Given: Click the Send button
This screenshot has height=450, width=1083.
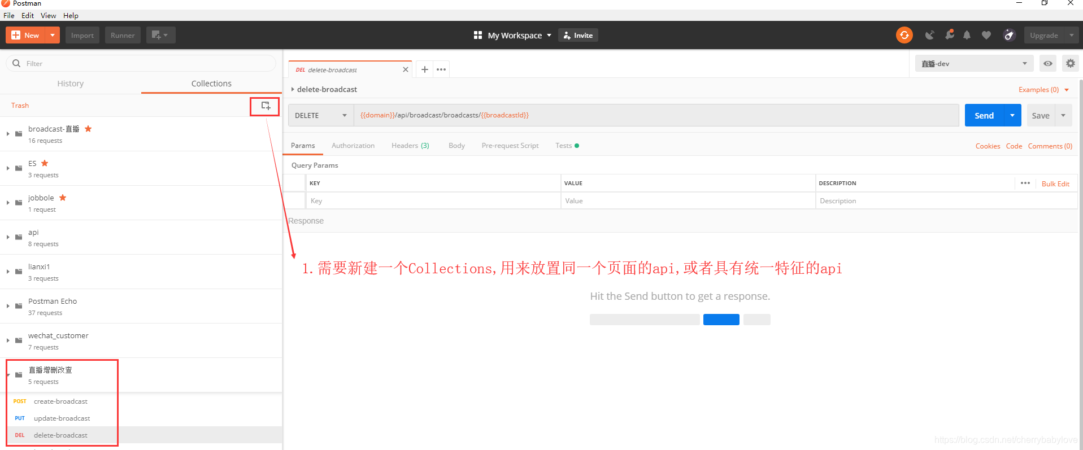Looking at the screenshot, I should [984, 115].
